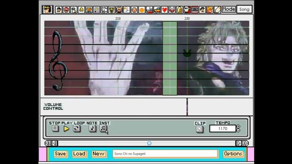Select the Game Boy instrument
292x164 pixels.
[x=96, y=10]
